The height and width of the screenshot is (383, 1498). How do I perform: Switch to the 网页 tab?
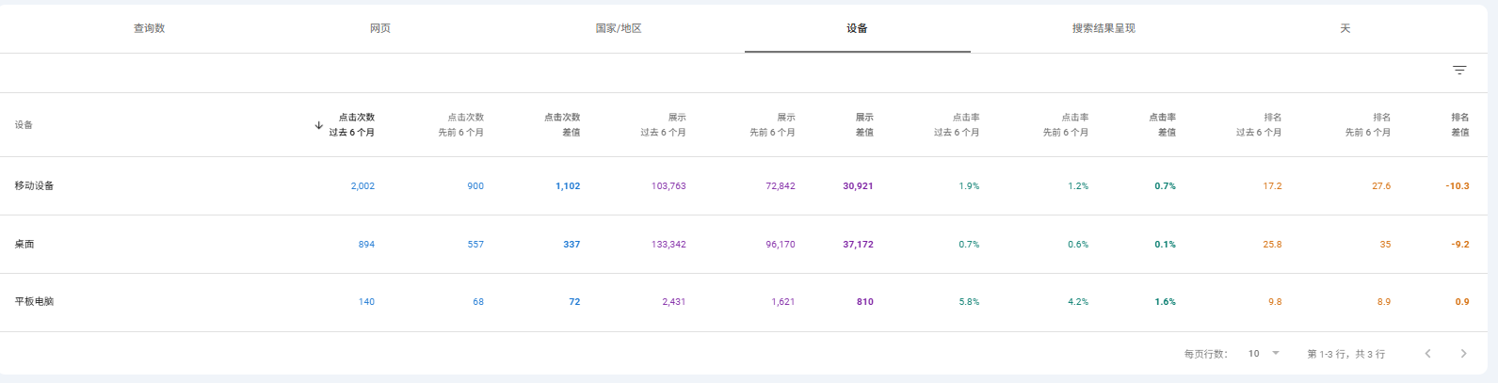click(x=380, y=28)
